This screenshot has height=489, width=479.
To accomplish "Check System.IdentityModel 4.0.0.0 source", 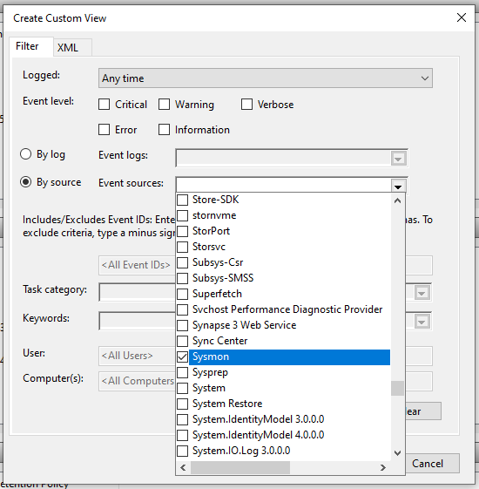I will coord(183,435).
